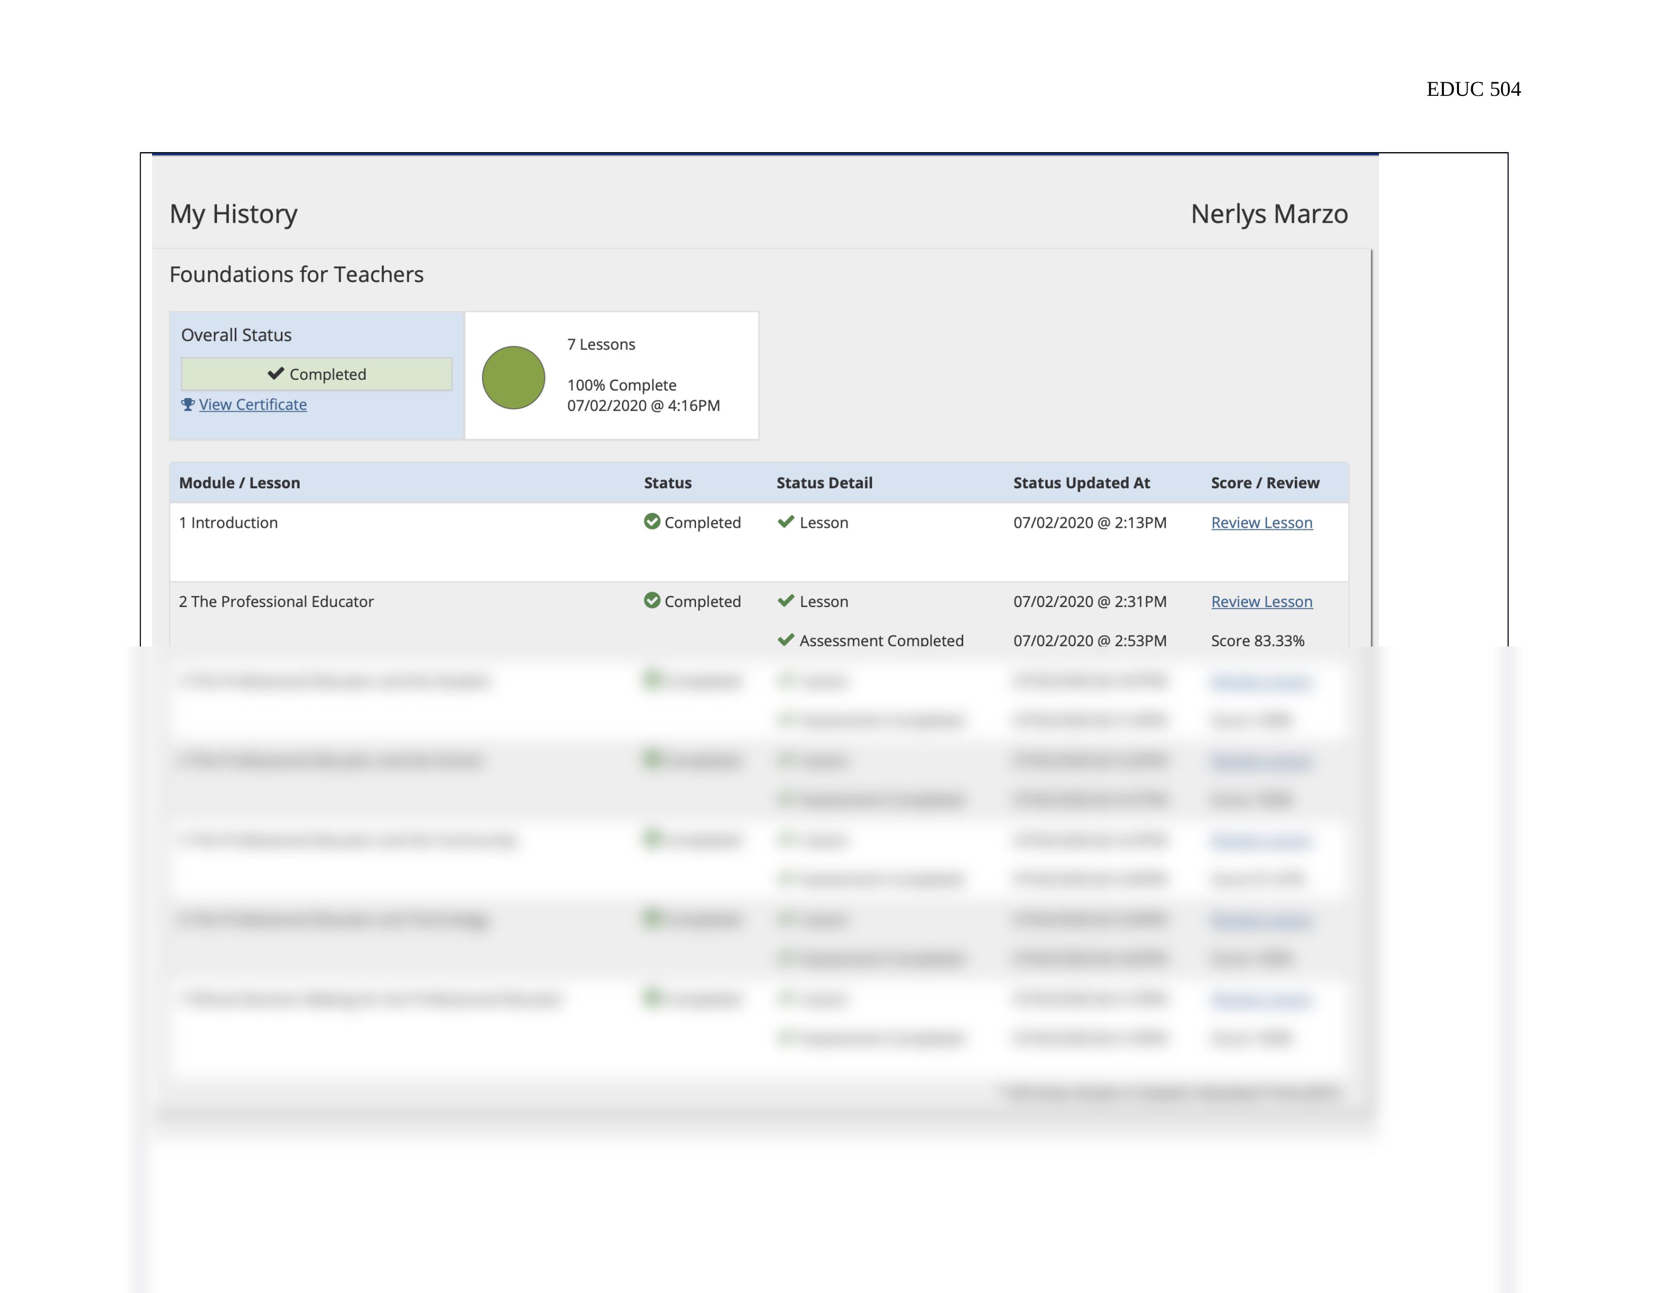Click the green 100% complete progress circle

pos(513,378)
